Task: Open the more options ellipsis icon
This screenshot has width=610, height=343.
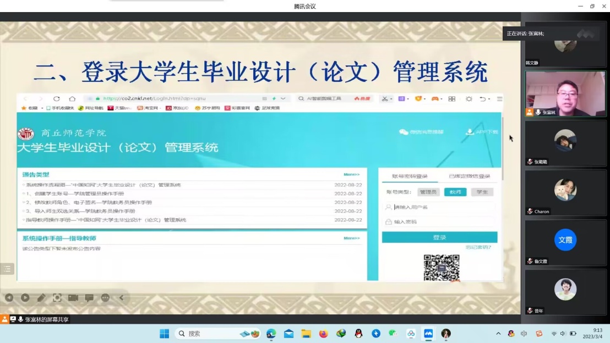Action: (105, 298)
